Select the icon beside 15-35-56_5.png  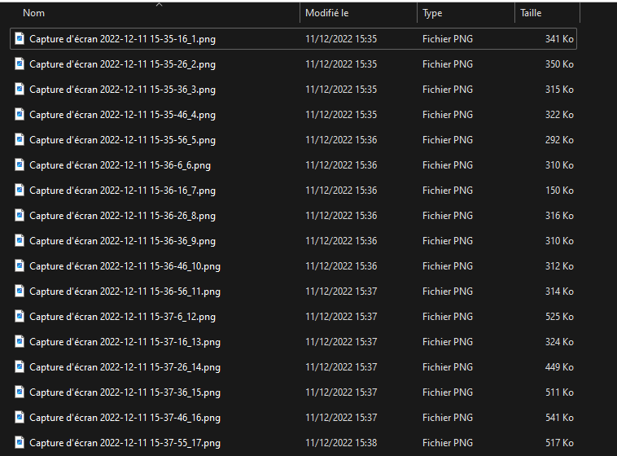20,139
